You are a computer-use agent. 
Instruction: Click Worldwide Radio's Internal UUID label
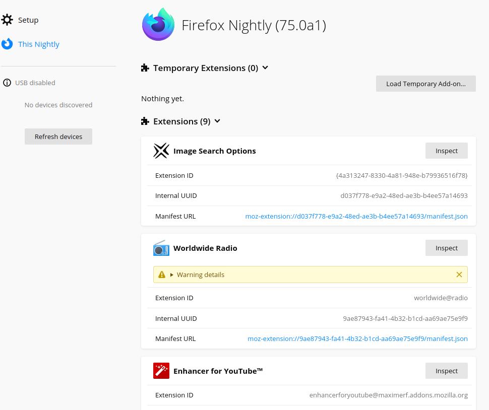click(176, 318)
